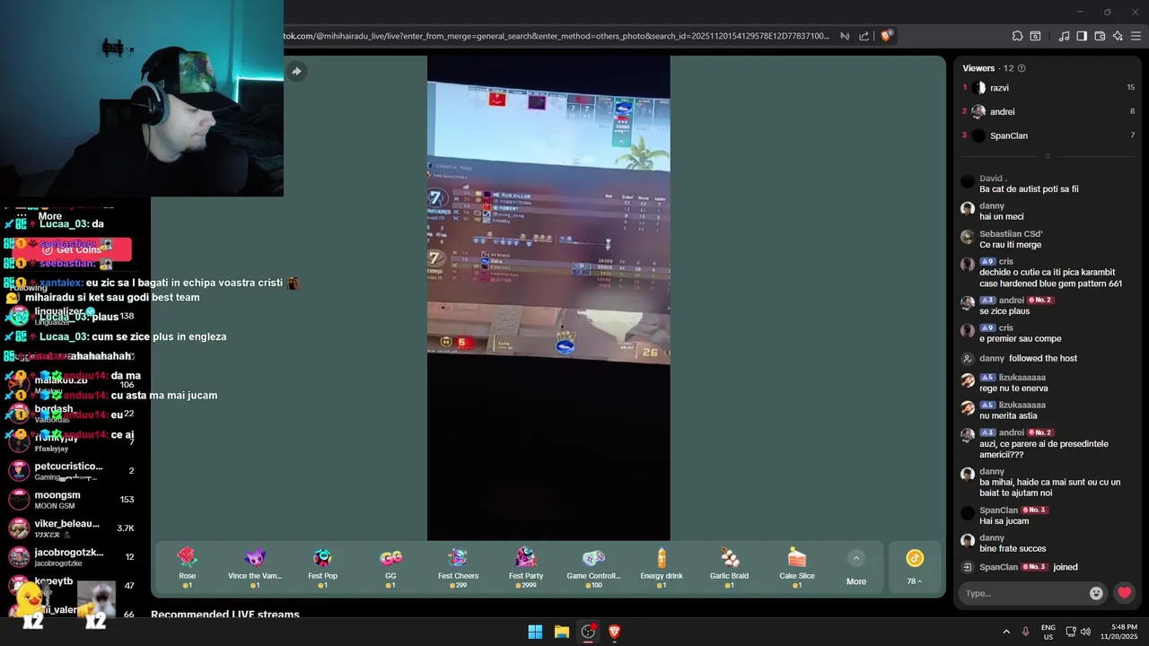Send the Rose gift
Screen dimensions: 1149x646
click(x=187, y=568)
